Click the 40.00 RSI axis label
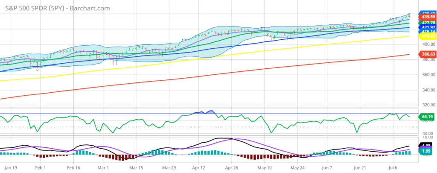The image size is (437, 173). point(428,133)
